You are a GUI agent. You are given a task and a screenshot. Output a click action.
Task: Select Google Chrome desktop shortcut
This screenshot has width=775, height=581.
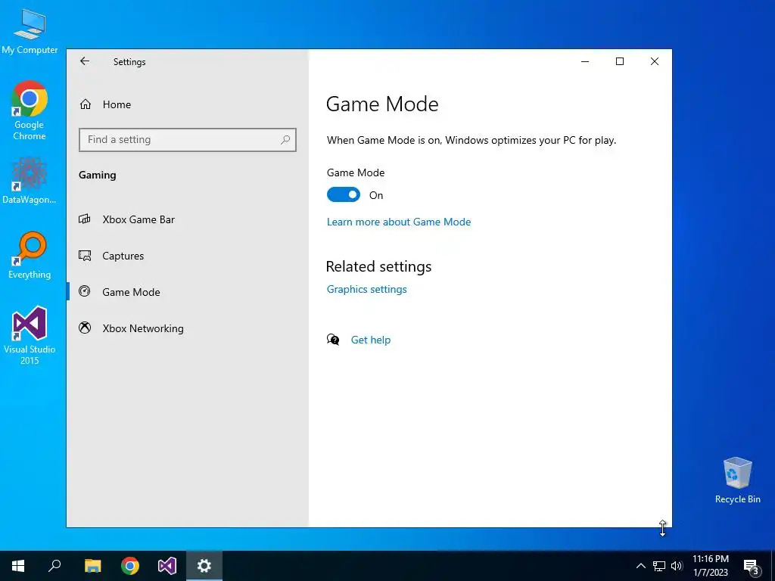coord(30,110)
